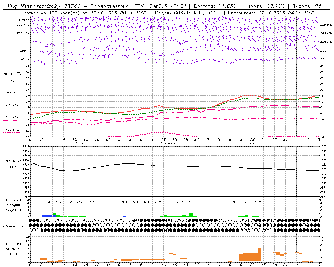Click the Давление panel label

click(14, 161)
